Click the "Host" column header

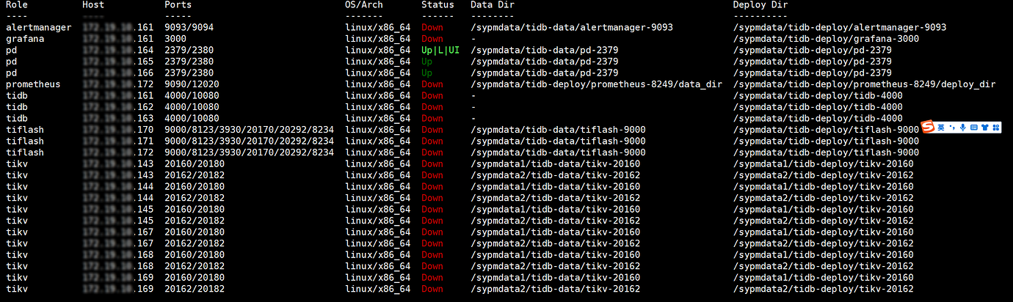coord(93,4)
